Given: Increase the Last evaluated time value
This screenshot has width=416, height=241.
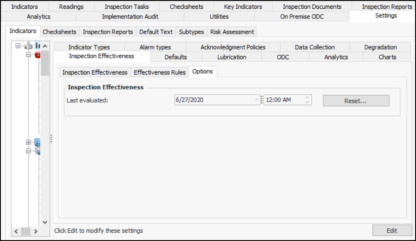Looking at the screenshot, I should (307, 97).
